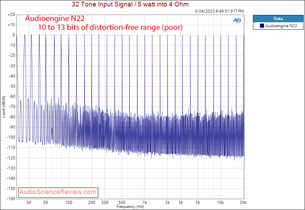The width and height of the screenshot is (305, 210).
Task: Select the Audioengine N22 legend entry label
Action: (281, 26)
